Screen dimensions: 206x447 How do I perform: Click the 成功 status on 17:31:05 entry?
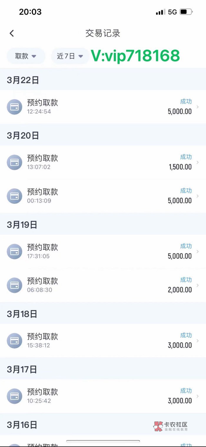coord(186,246)
